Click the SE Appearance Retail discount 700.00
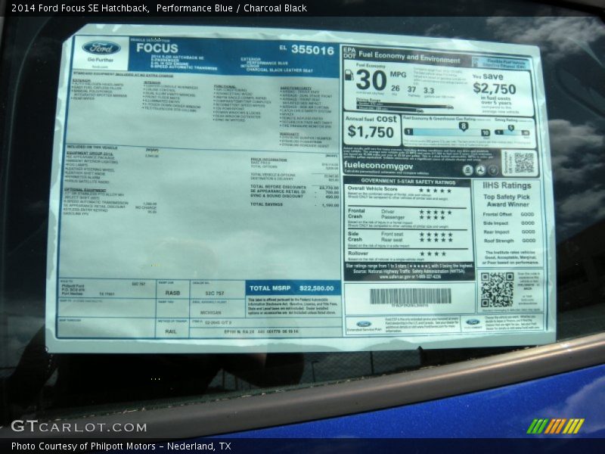This screenshot has width=605, height=454. coord(294,191)
